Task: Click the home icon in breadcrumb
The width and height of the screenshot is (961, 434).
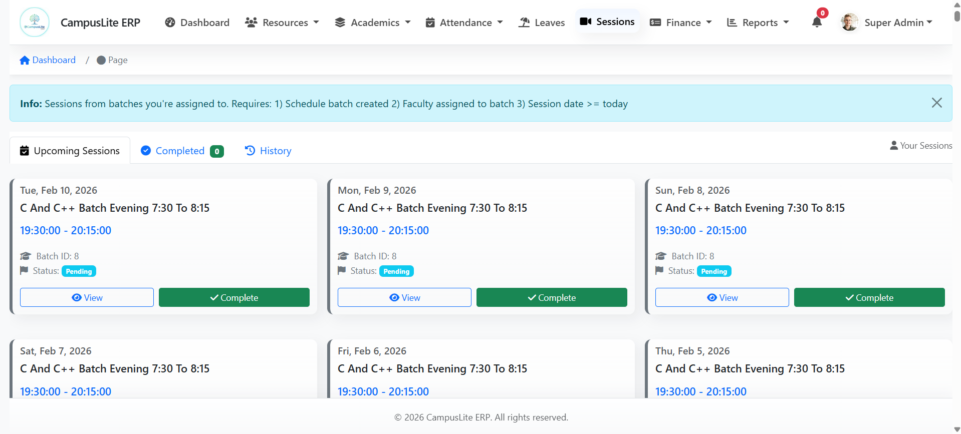Action: pyautogui.click(x=25, y=60)
